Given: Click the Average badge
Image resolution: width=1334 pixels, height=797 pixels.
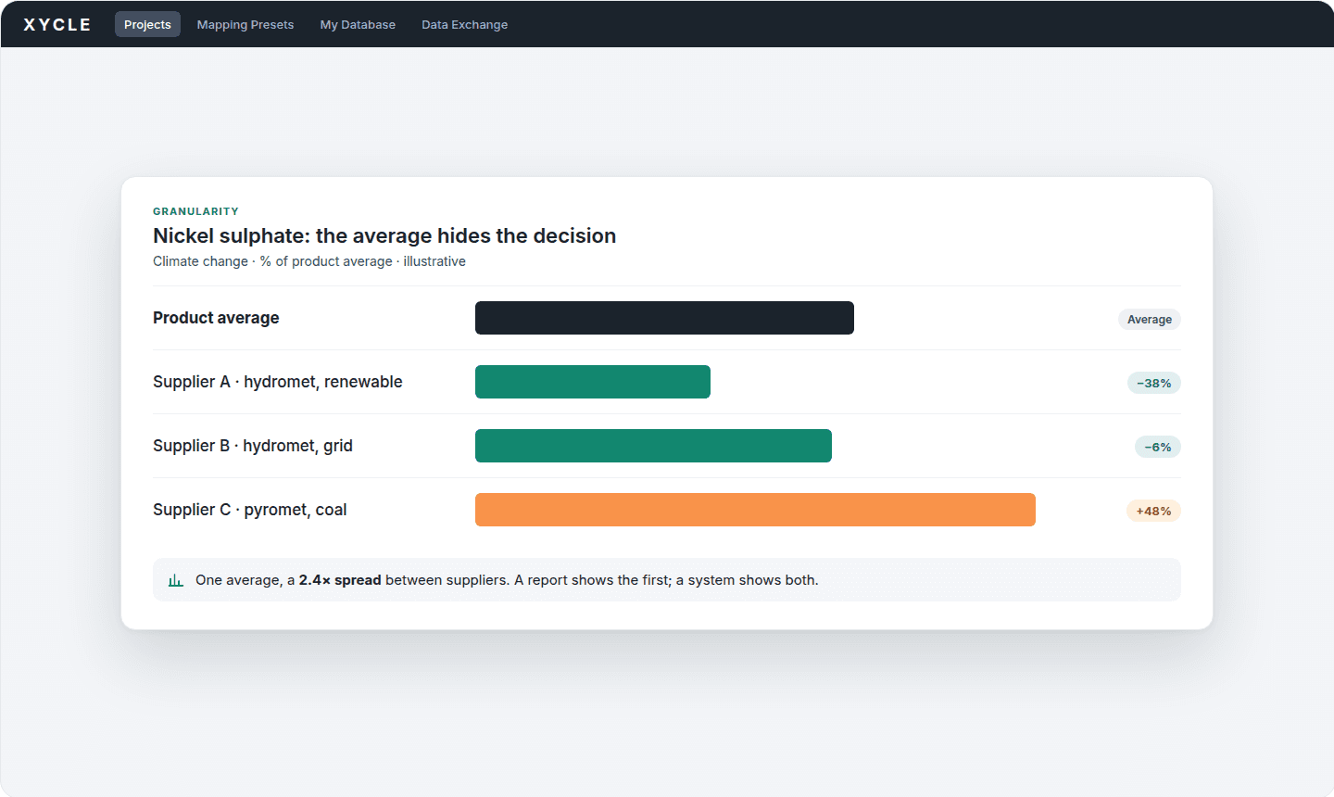Looking at the screenshot, I should pyautogui.click(x=1150, y=320).
